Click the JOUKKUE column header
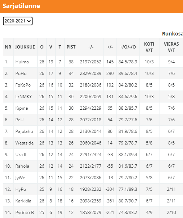 (25, 47)
